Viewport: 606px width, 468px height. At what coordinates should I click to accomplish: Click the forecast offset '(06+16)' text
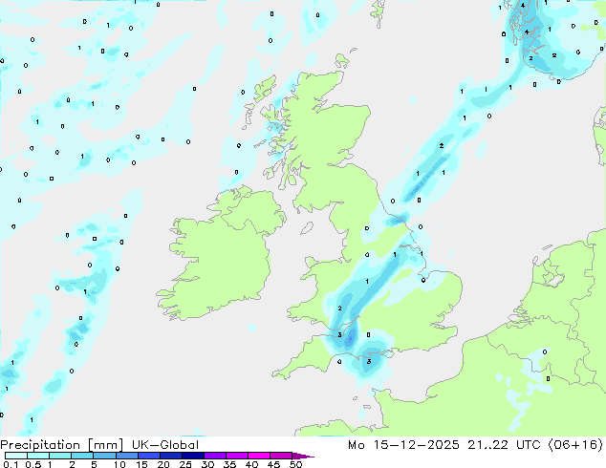coord(575,445)
